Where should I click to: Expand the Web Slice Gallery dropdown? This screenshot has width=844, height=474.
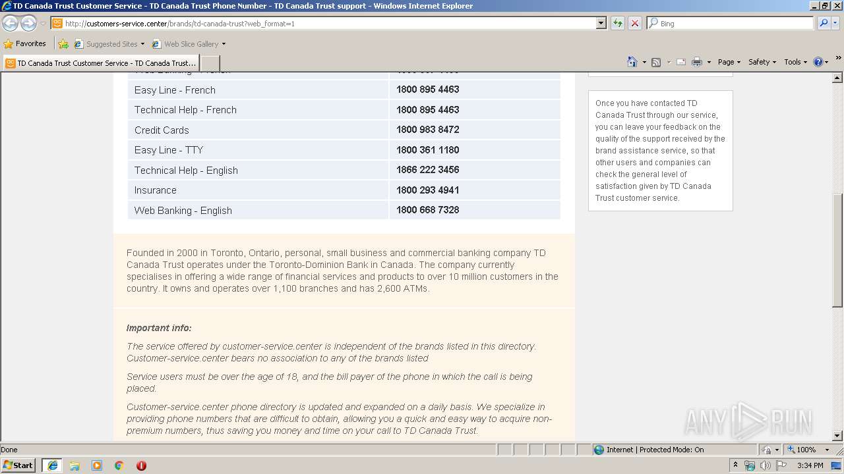[x=224, y=44]
